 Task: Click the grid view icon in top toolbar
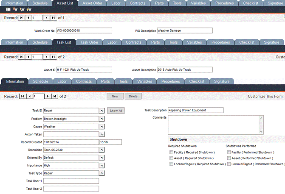8,9
